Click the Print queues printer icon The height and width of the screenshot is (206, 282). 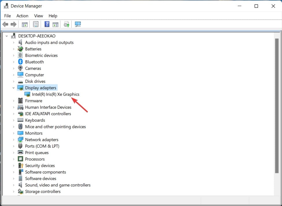pos(21,152)
